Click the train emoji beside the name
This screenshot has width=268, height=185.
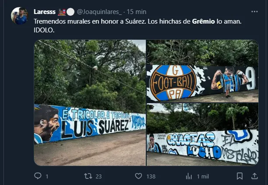(x=62, y=12)
